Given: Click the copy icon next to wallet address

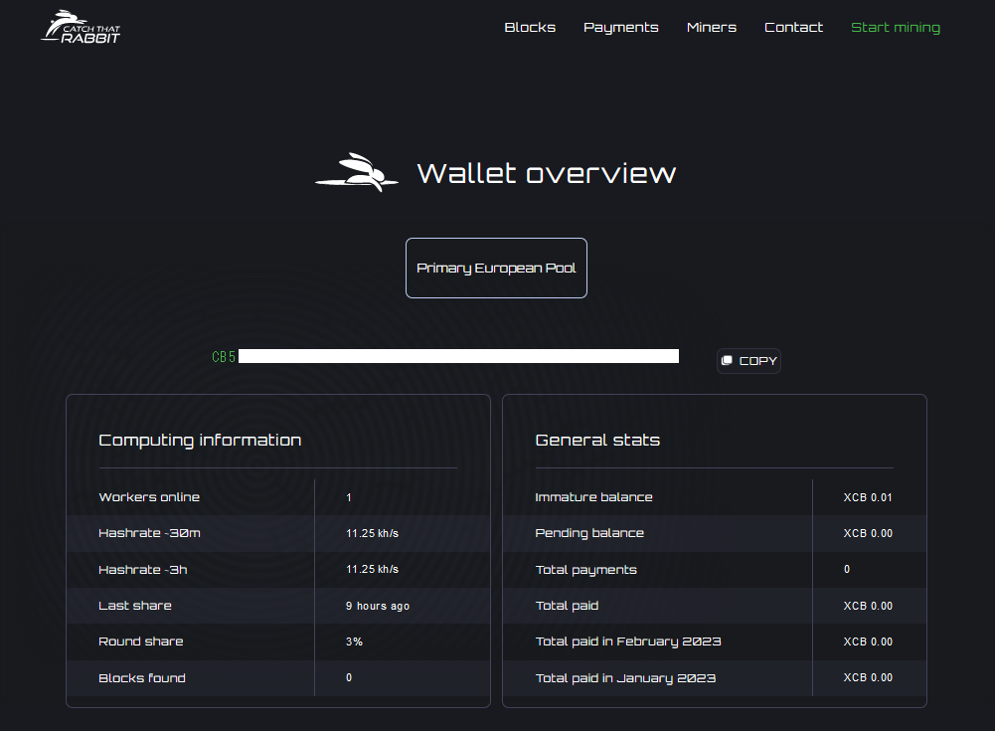Looking at the screenshot, I should (728, 361).
